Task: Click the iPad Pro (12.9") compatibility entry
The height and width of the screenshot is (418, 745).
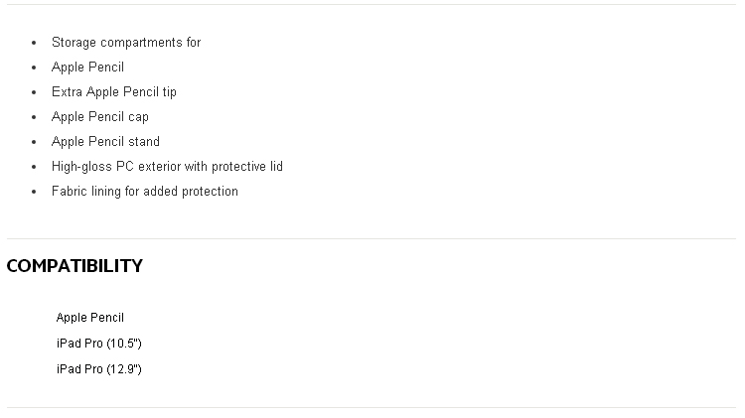Action: (98, 368)
